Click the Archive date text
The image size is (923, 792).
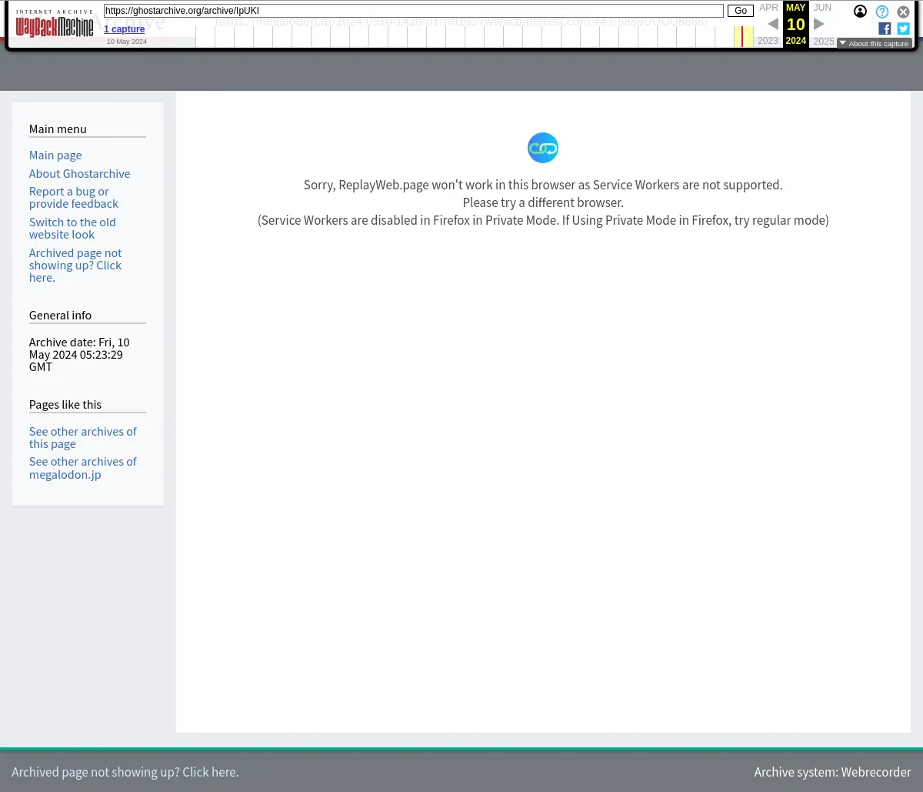click(x=79, y=355)
